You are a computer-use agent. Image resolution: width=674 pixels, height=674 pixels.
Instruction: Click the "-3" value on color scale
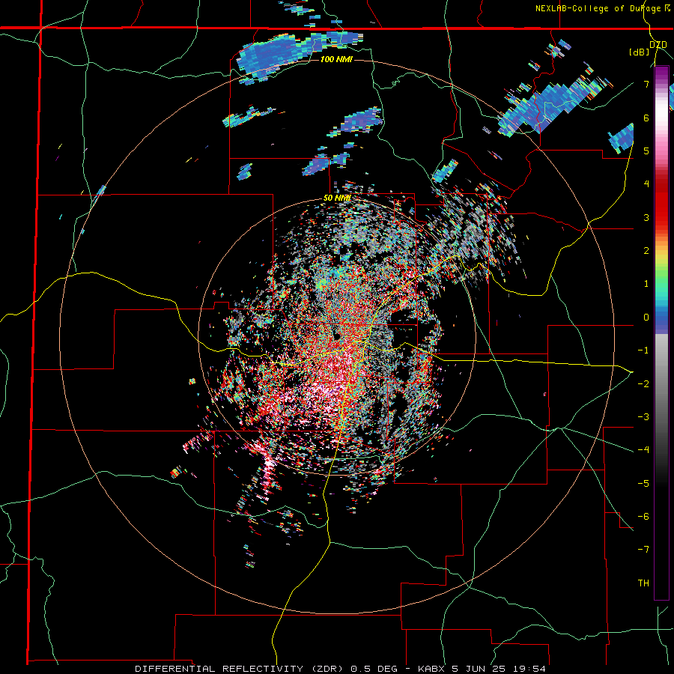tap(643, 417)
